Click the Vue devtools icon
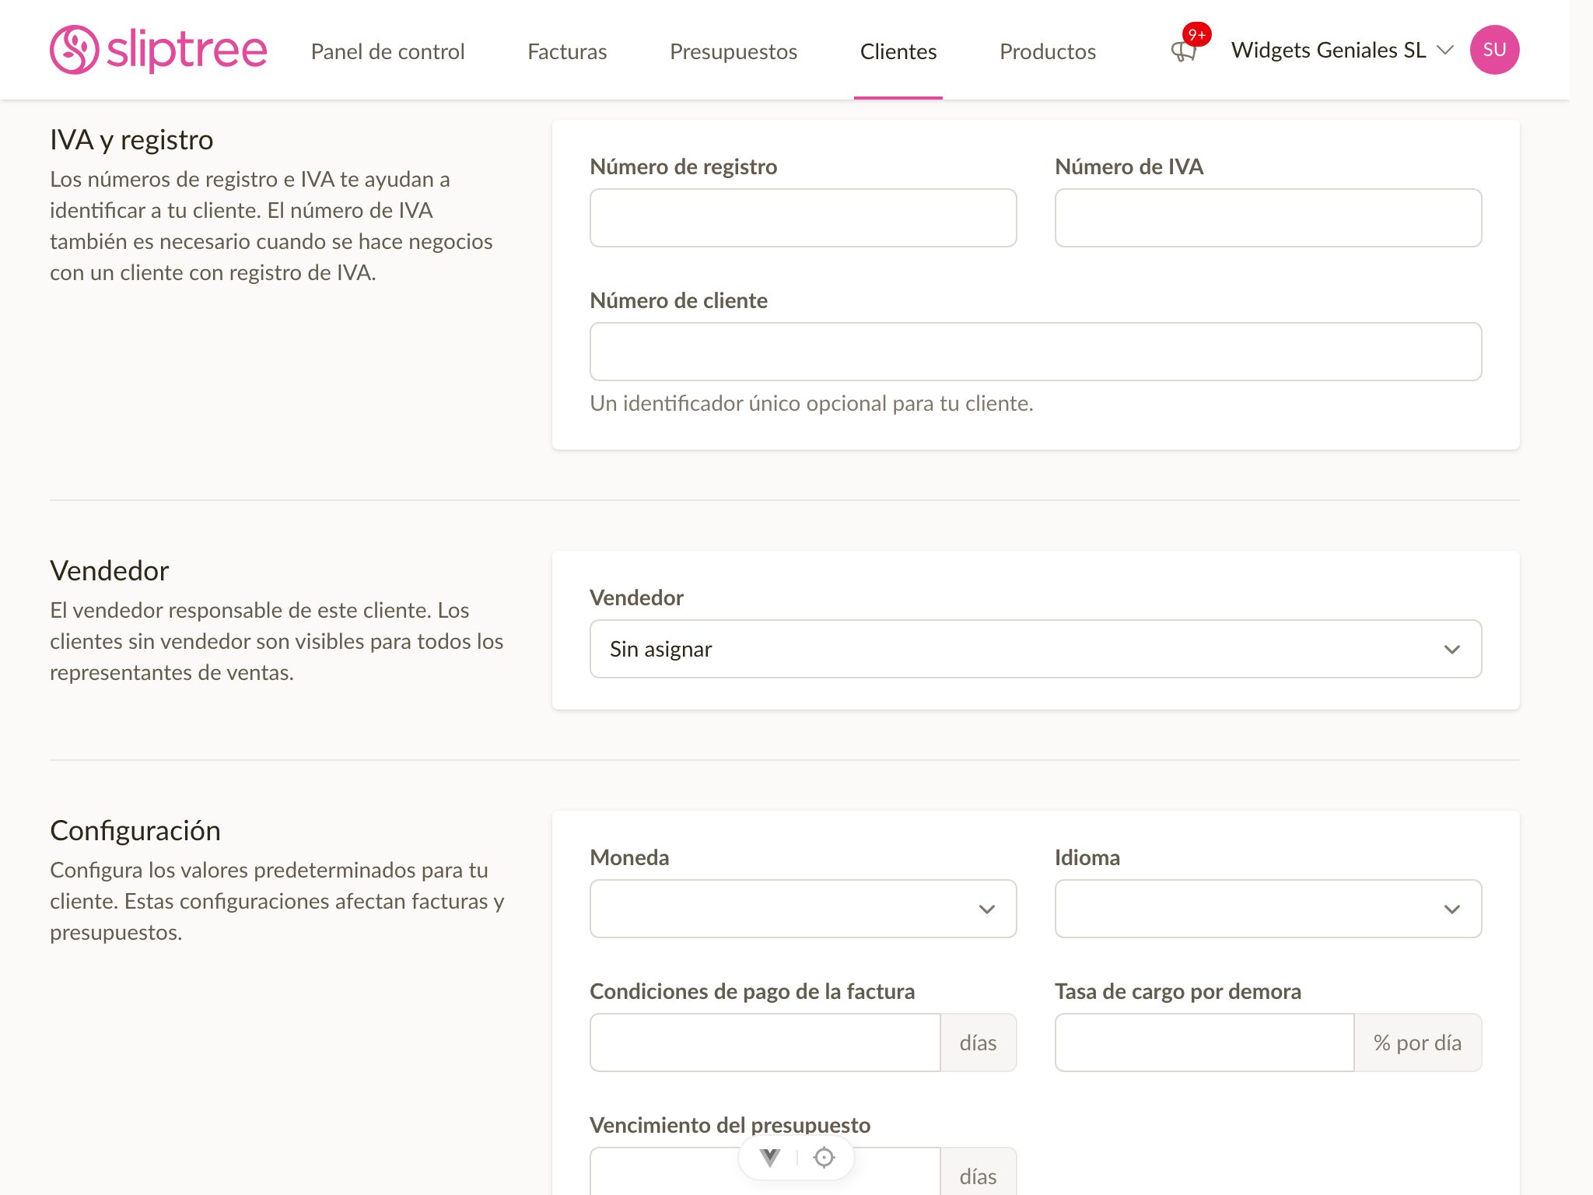Image resolution: width=1593 pixels, height=1195 pixels. 770,1158
